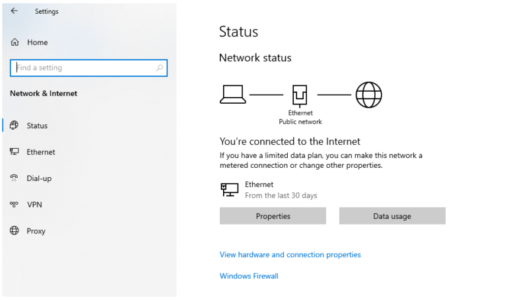Focus the Find a setting search box
This screenshot has height=300, width=507.
coord(88,68)
